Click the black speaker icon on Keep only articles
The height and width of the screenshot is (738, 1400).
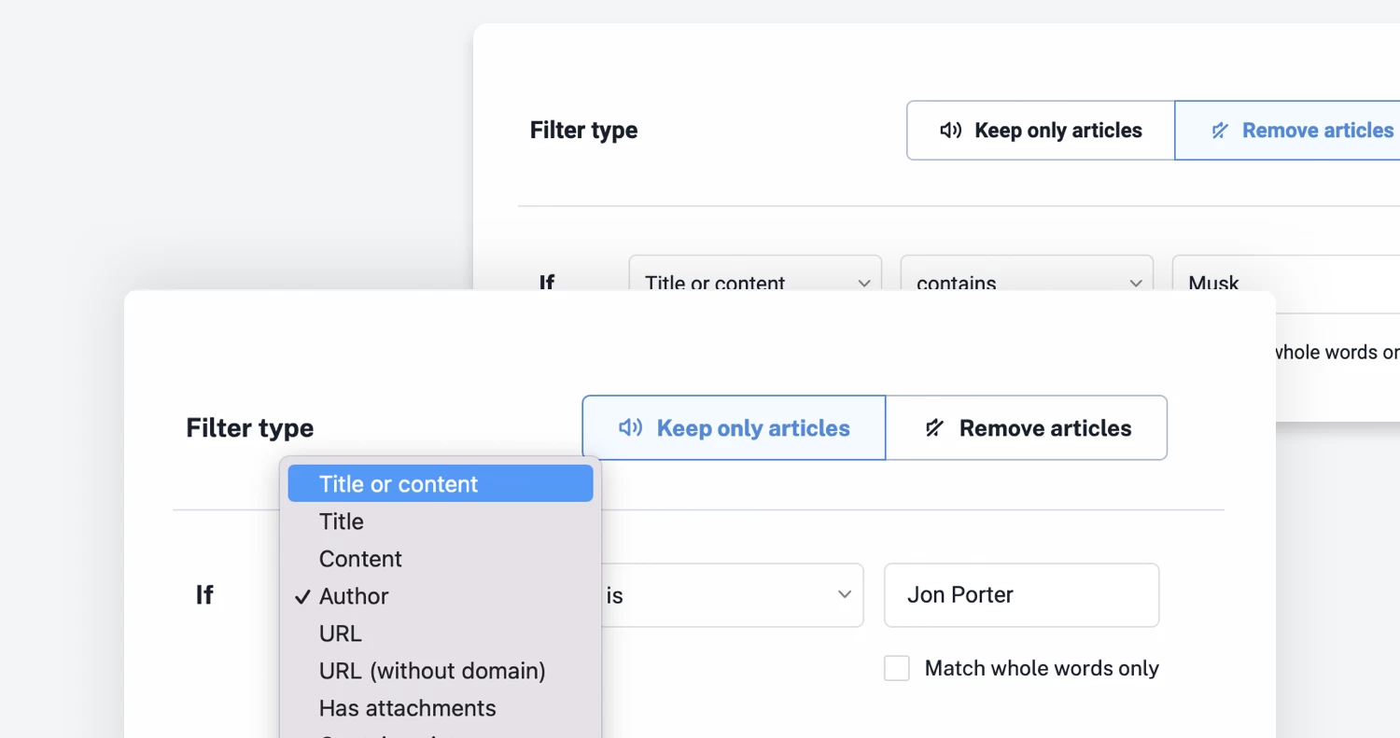(x=950, y=131)
